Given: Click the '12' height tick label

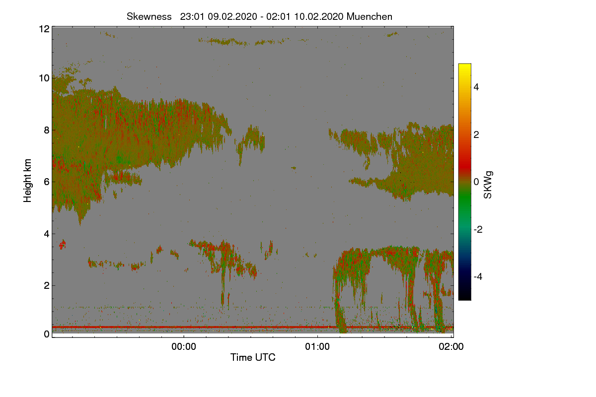Looking at the screenshot, I should point(44,29).
